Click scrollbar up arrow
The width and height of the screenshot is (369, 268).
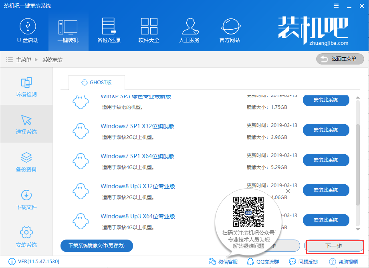click(358, 97)
